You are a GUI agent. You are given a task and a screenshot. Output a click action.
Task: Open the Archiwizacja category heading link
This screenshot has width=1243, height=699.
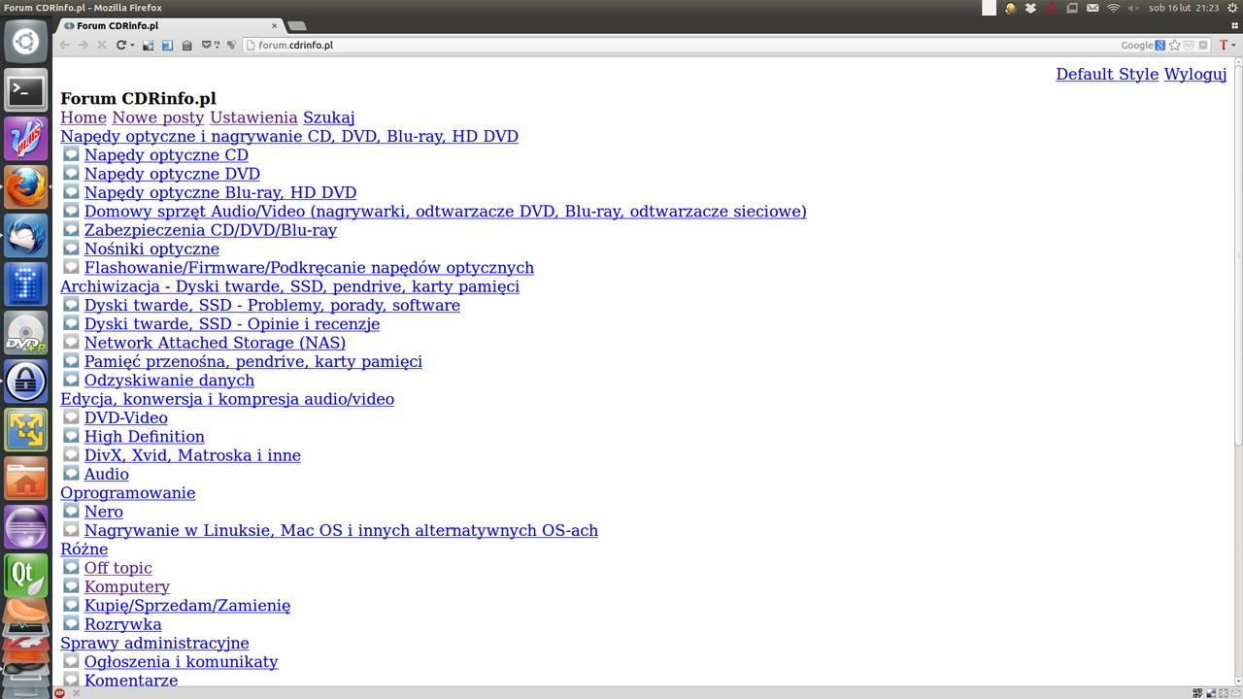[289, 286]
